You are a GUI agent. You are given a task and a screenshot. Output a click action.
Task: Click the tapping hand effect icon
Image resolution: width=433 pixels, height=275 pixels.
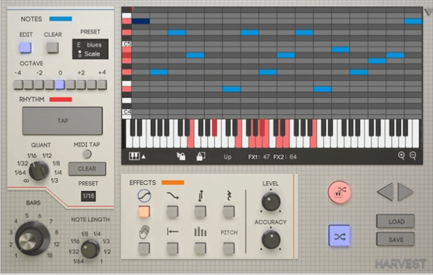(x=144, y=232)
